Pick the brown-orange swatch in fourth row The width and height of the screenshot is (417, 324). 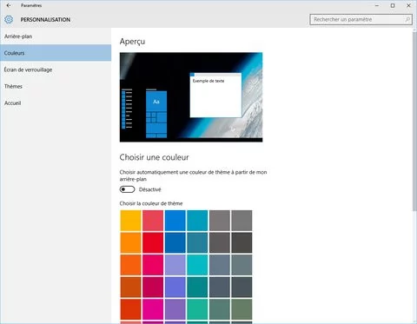130,288
